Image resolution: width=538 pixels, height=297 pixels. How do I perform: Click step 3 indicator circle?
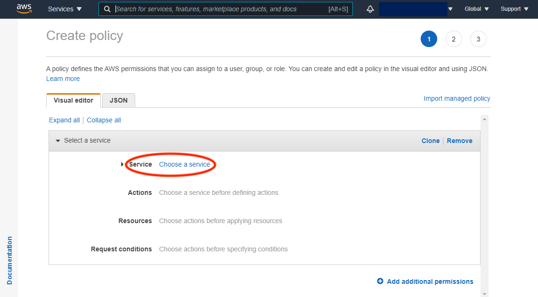tap(478, 39)
